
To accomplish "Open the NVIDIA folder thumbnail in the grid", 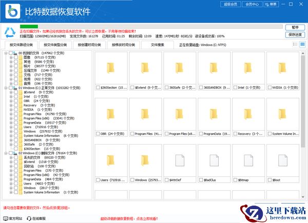I will pyautogui.click(x=282, y=68).
